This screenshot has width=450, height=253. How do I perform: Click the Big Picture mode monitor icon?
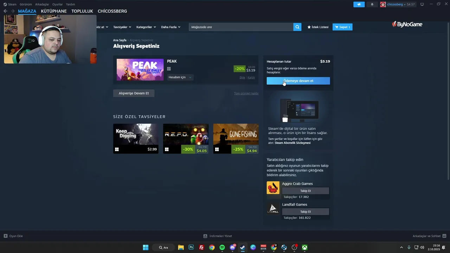pyautogui.click(x=422, y=4)
